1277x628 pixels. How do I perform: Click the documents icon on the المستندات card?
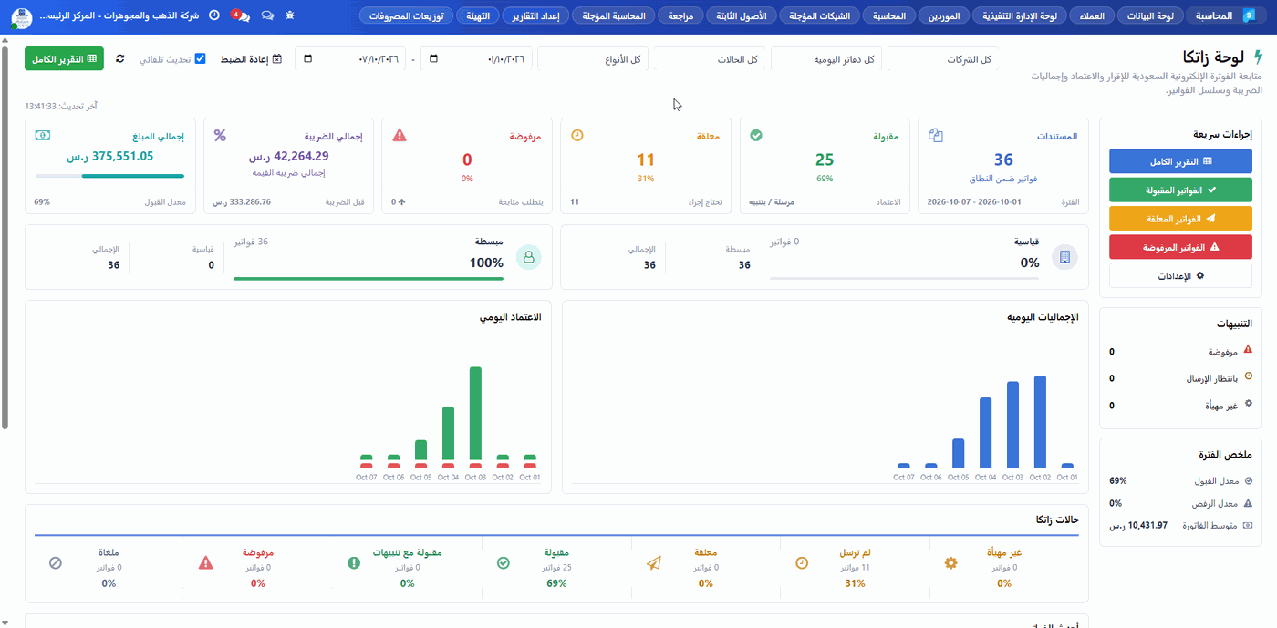tap(935, 136)
